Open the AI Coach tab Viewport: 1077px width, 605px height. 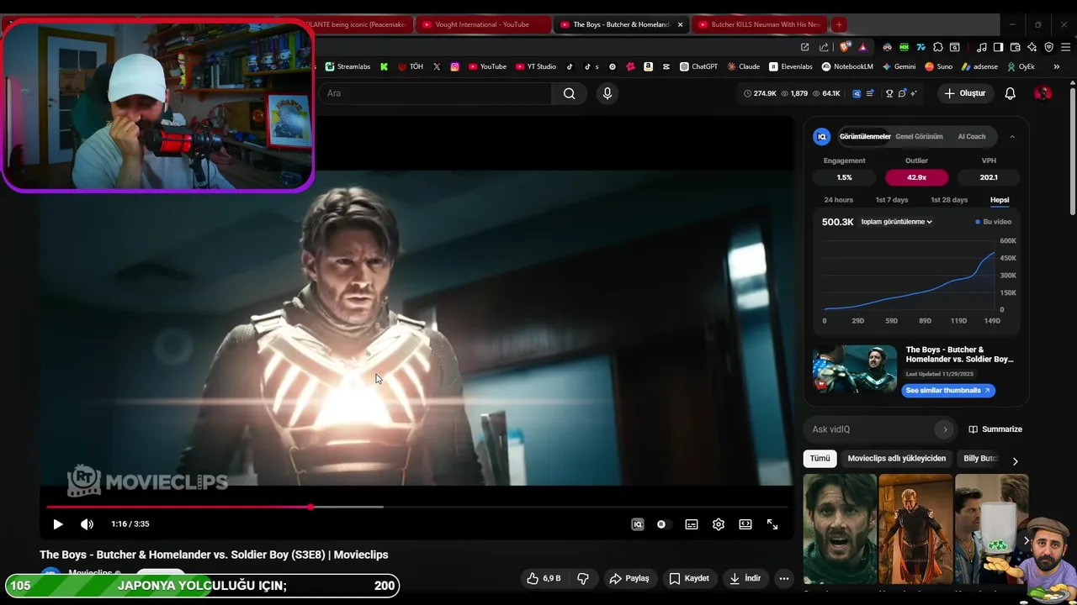(972, 136)
